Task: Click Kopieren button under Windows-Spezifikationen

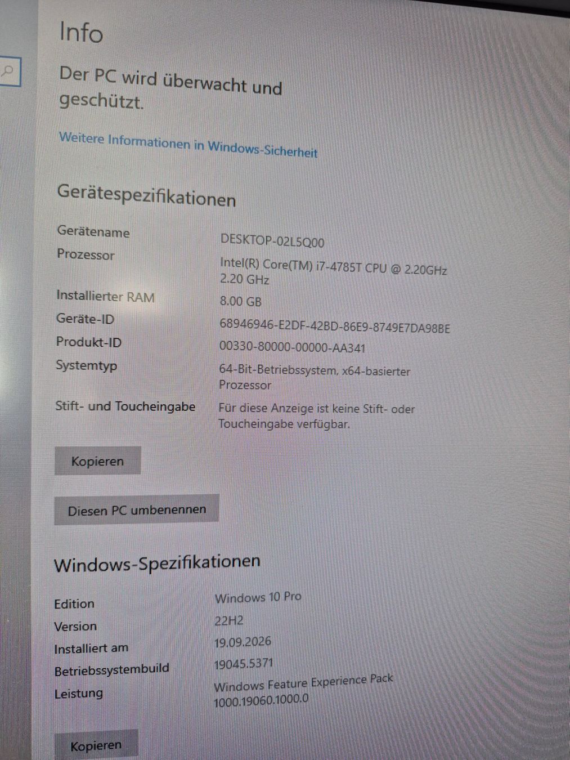Action: pos(96,745)
